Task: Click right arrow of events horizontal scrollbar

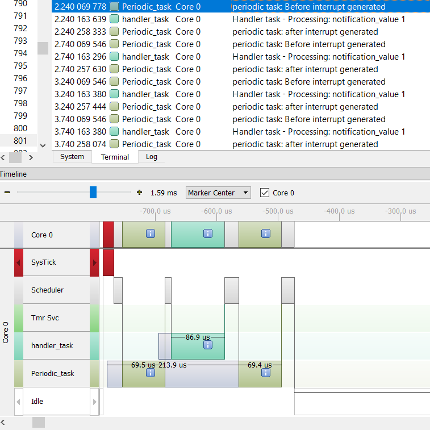Action: pyautogui.click(x=31, y=158)
